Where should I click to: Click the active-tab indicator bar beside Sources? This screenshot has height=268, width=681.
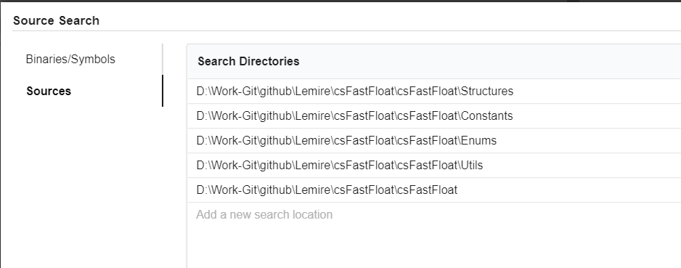(x=163, y=91)
